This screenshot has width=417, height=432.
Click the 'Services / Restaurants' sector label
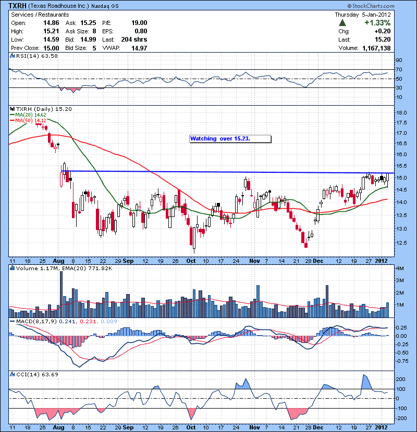pyautogui.click(x=40, y=15)
